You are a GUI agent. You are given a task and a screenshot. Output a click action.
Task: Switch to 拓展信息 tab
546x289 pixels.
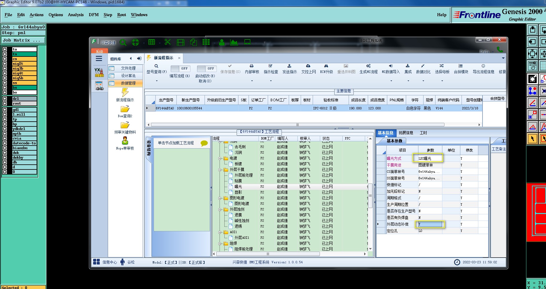click(x=406, y=133)
